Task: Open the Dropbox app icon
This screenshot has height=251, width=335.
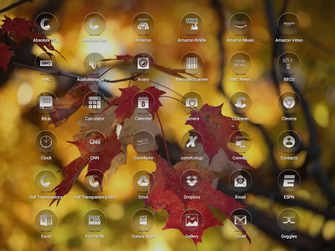Action: point(192,181)
